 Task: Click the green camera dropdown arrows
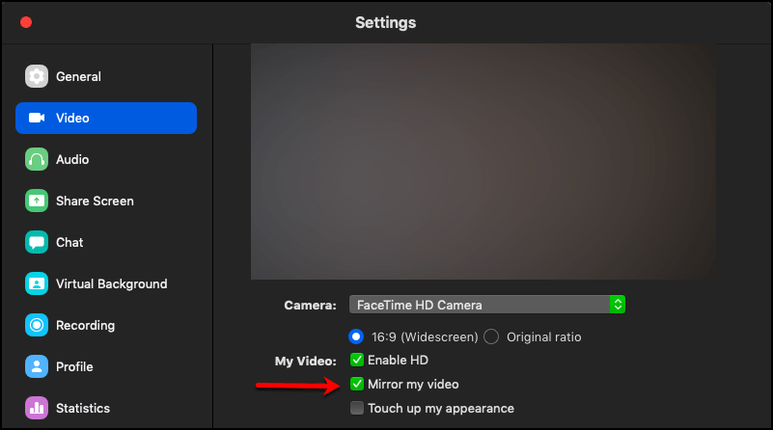(618, 305)
